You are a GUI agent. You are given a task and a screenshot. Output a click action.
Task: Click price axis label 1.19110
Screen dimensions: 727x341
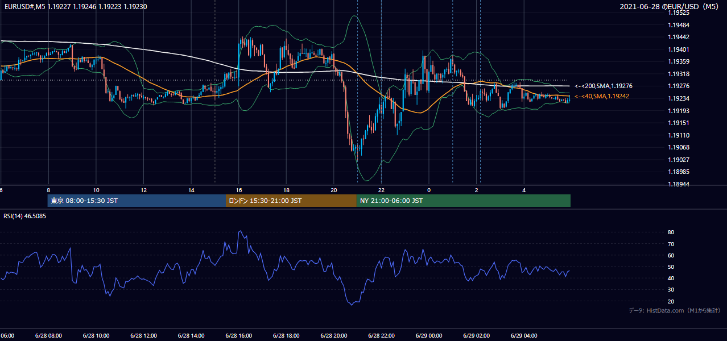679,135
